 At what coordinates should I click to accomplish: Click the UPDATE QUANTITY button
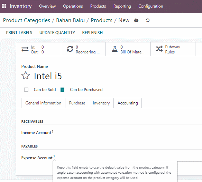[57, 33]
